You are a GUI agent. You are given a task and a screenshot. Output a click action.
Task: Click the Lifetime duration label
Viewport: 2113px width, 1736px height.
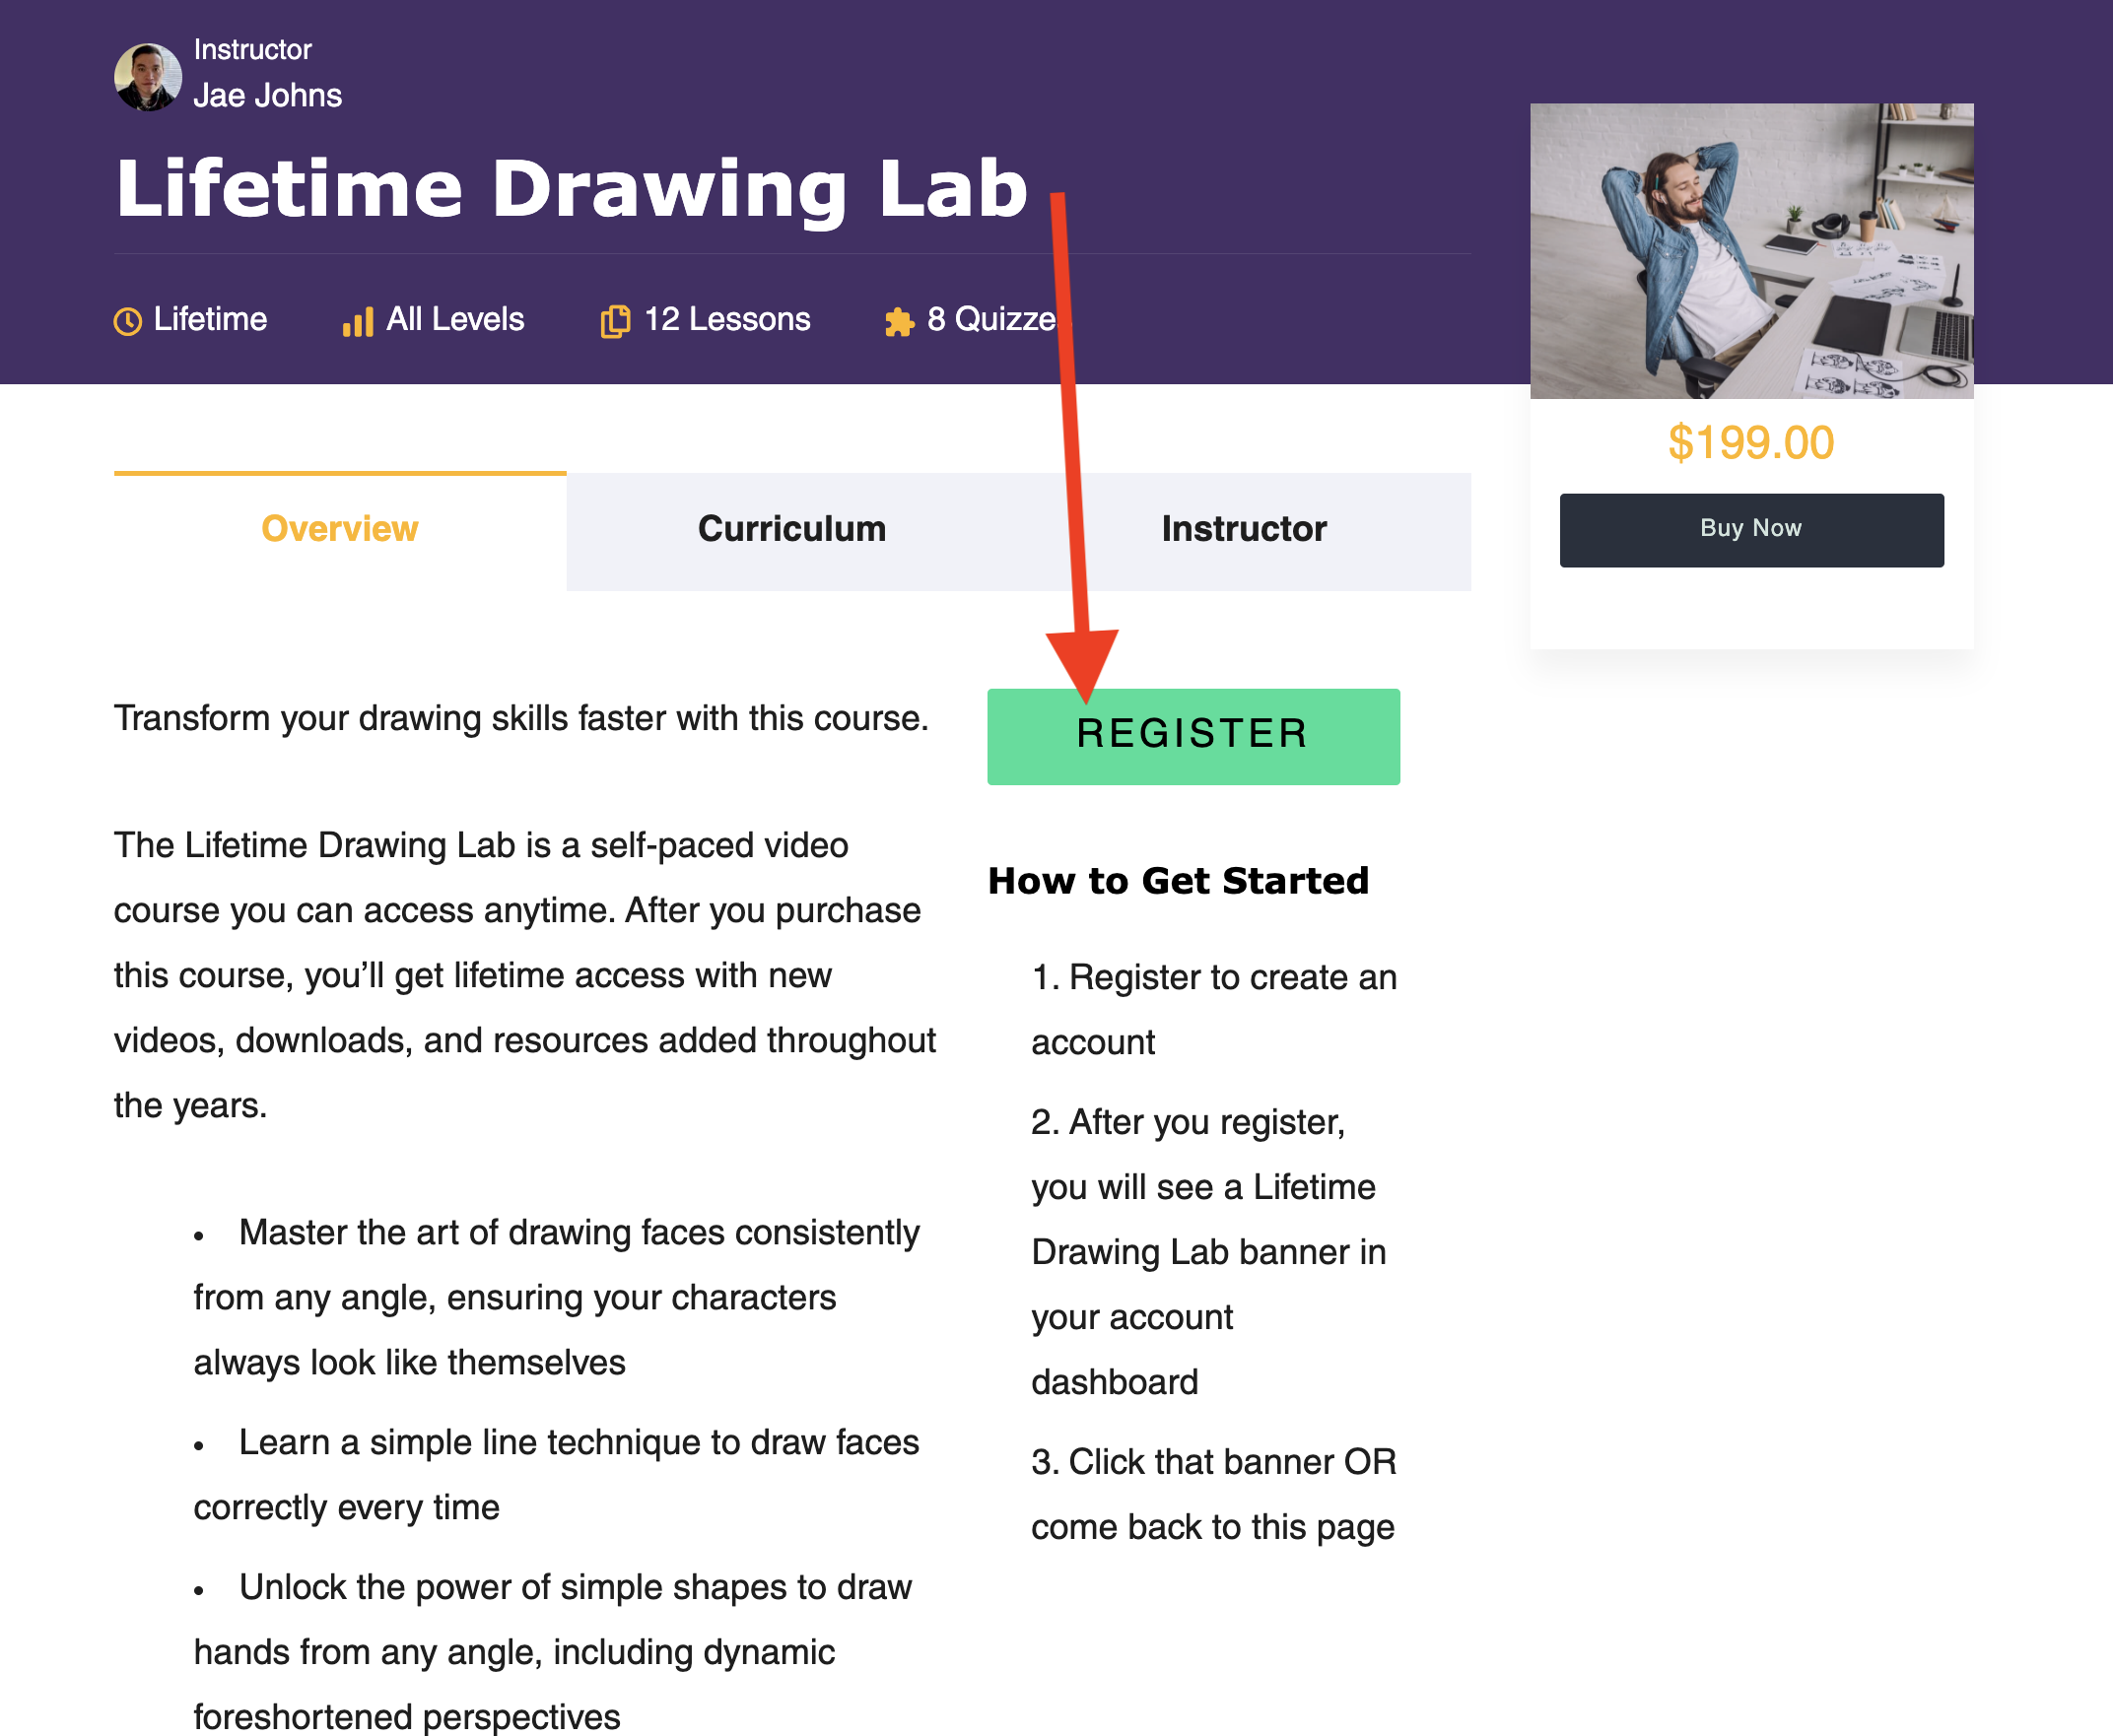click(x=211, y=319)
